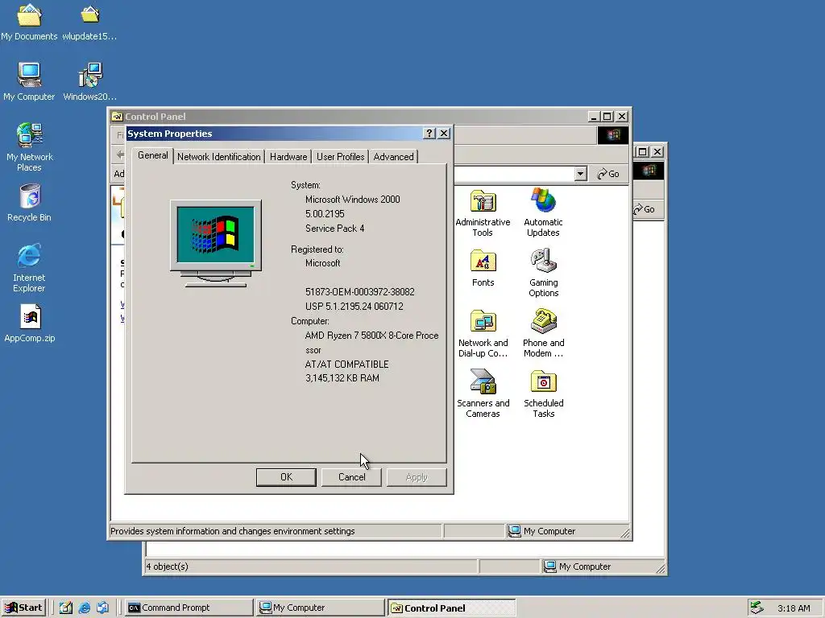Maximize the Control Panel window
This screenshot has width=825, height=618.
pyautogui.click(x=607, y=117)
